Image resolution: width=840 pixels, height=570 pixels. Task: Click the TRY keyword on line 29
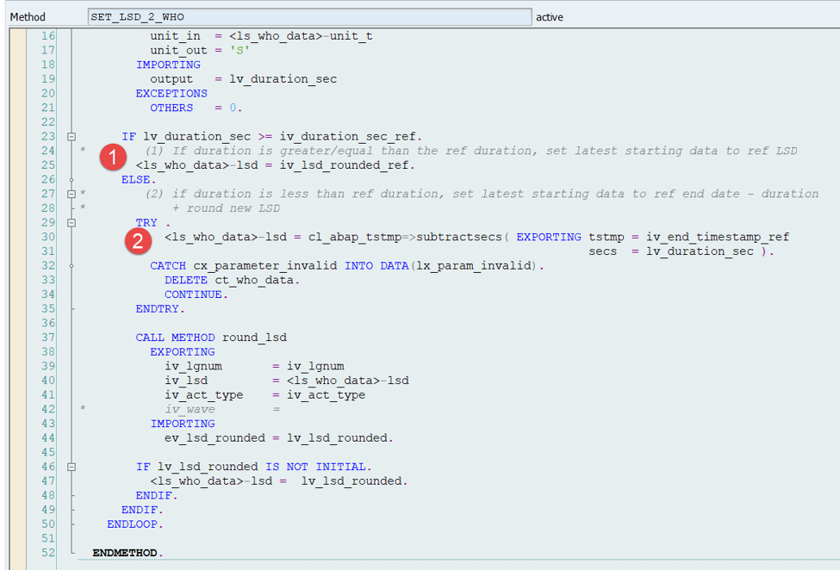pyautogui.click(x=146, y=223)
